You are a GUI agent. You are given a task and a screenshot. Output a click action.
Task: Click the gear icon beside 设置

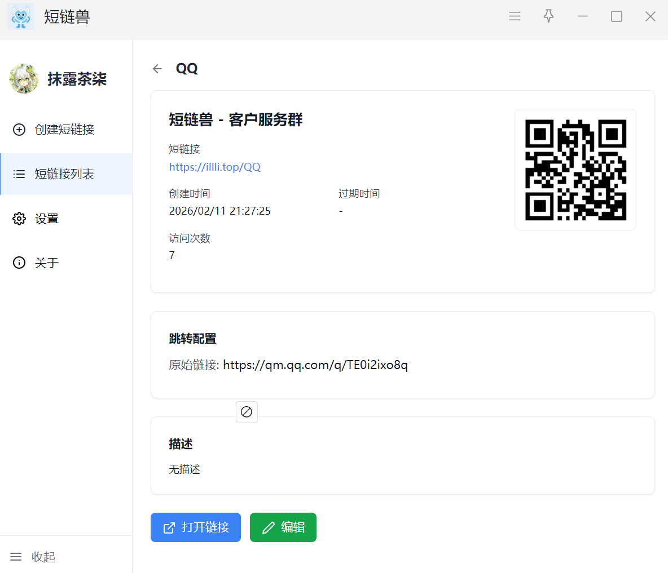[x=19, y=219]
